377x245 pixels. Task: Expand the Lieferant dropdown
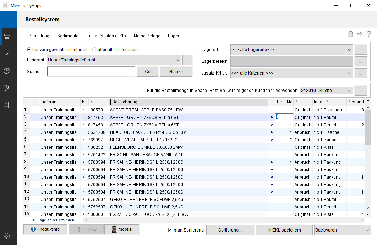click(177, 60)
